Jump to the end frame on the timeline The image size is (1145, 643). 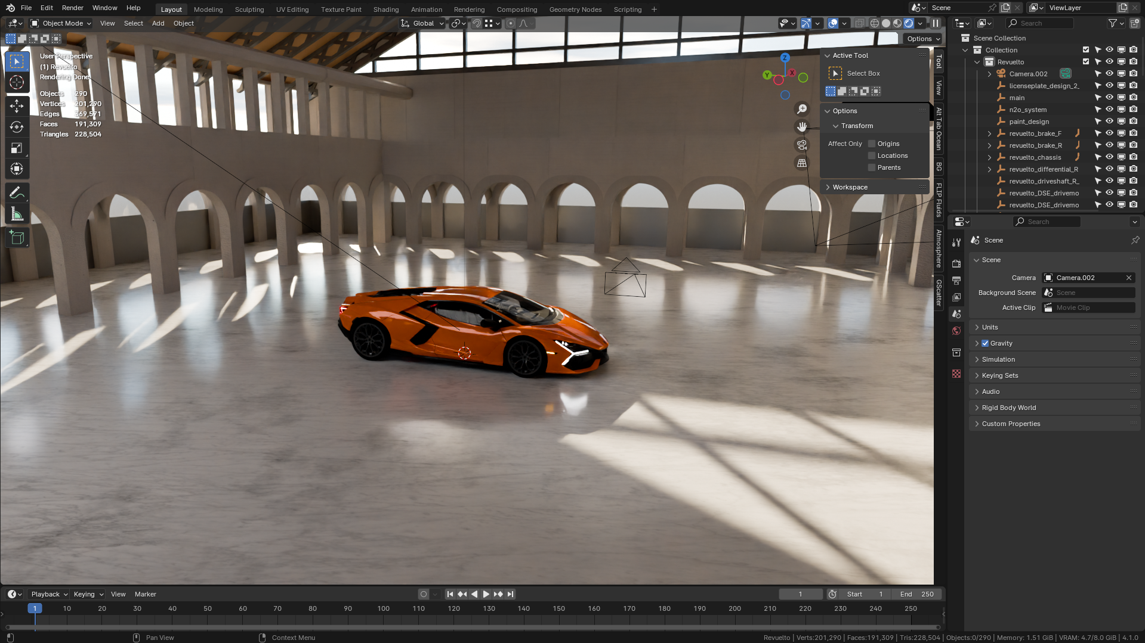click(510, 594)
